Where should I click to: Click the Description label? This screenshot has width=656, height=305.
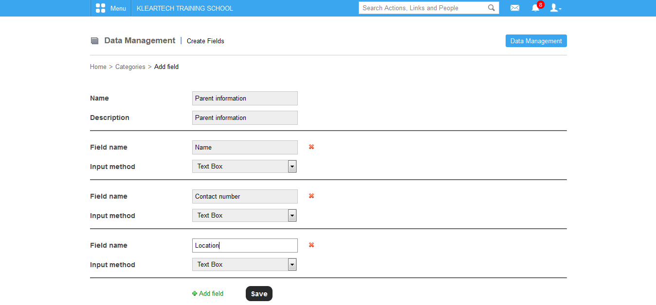(109, 118)
